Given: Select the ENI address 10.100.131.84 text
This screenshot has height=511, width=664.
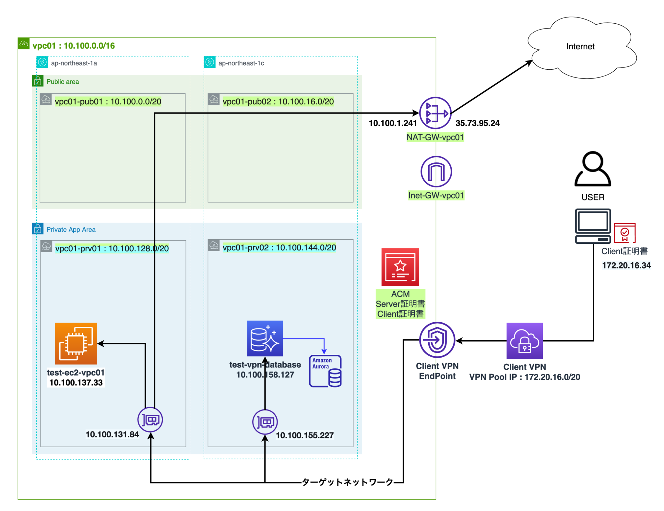Looking at the screenshot, I should tap(112, 434).
